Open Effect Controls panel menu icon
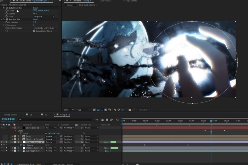 click(x=52, y=1)
